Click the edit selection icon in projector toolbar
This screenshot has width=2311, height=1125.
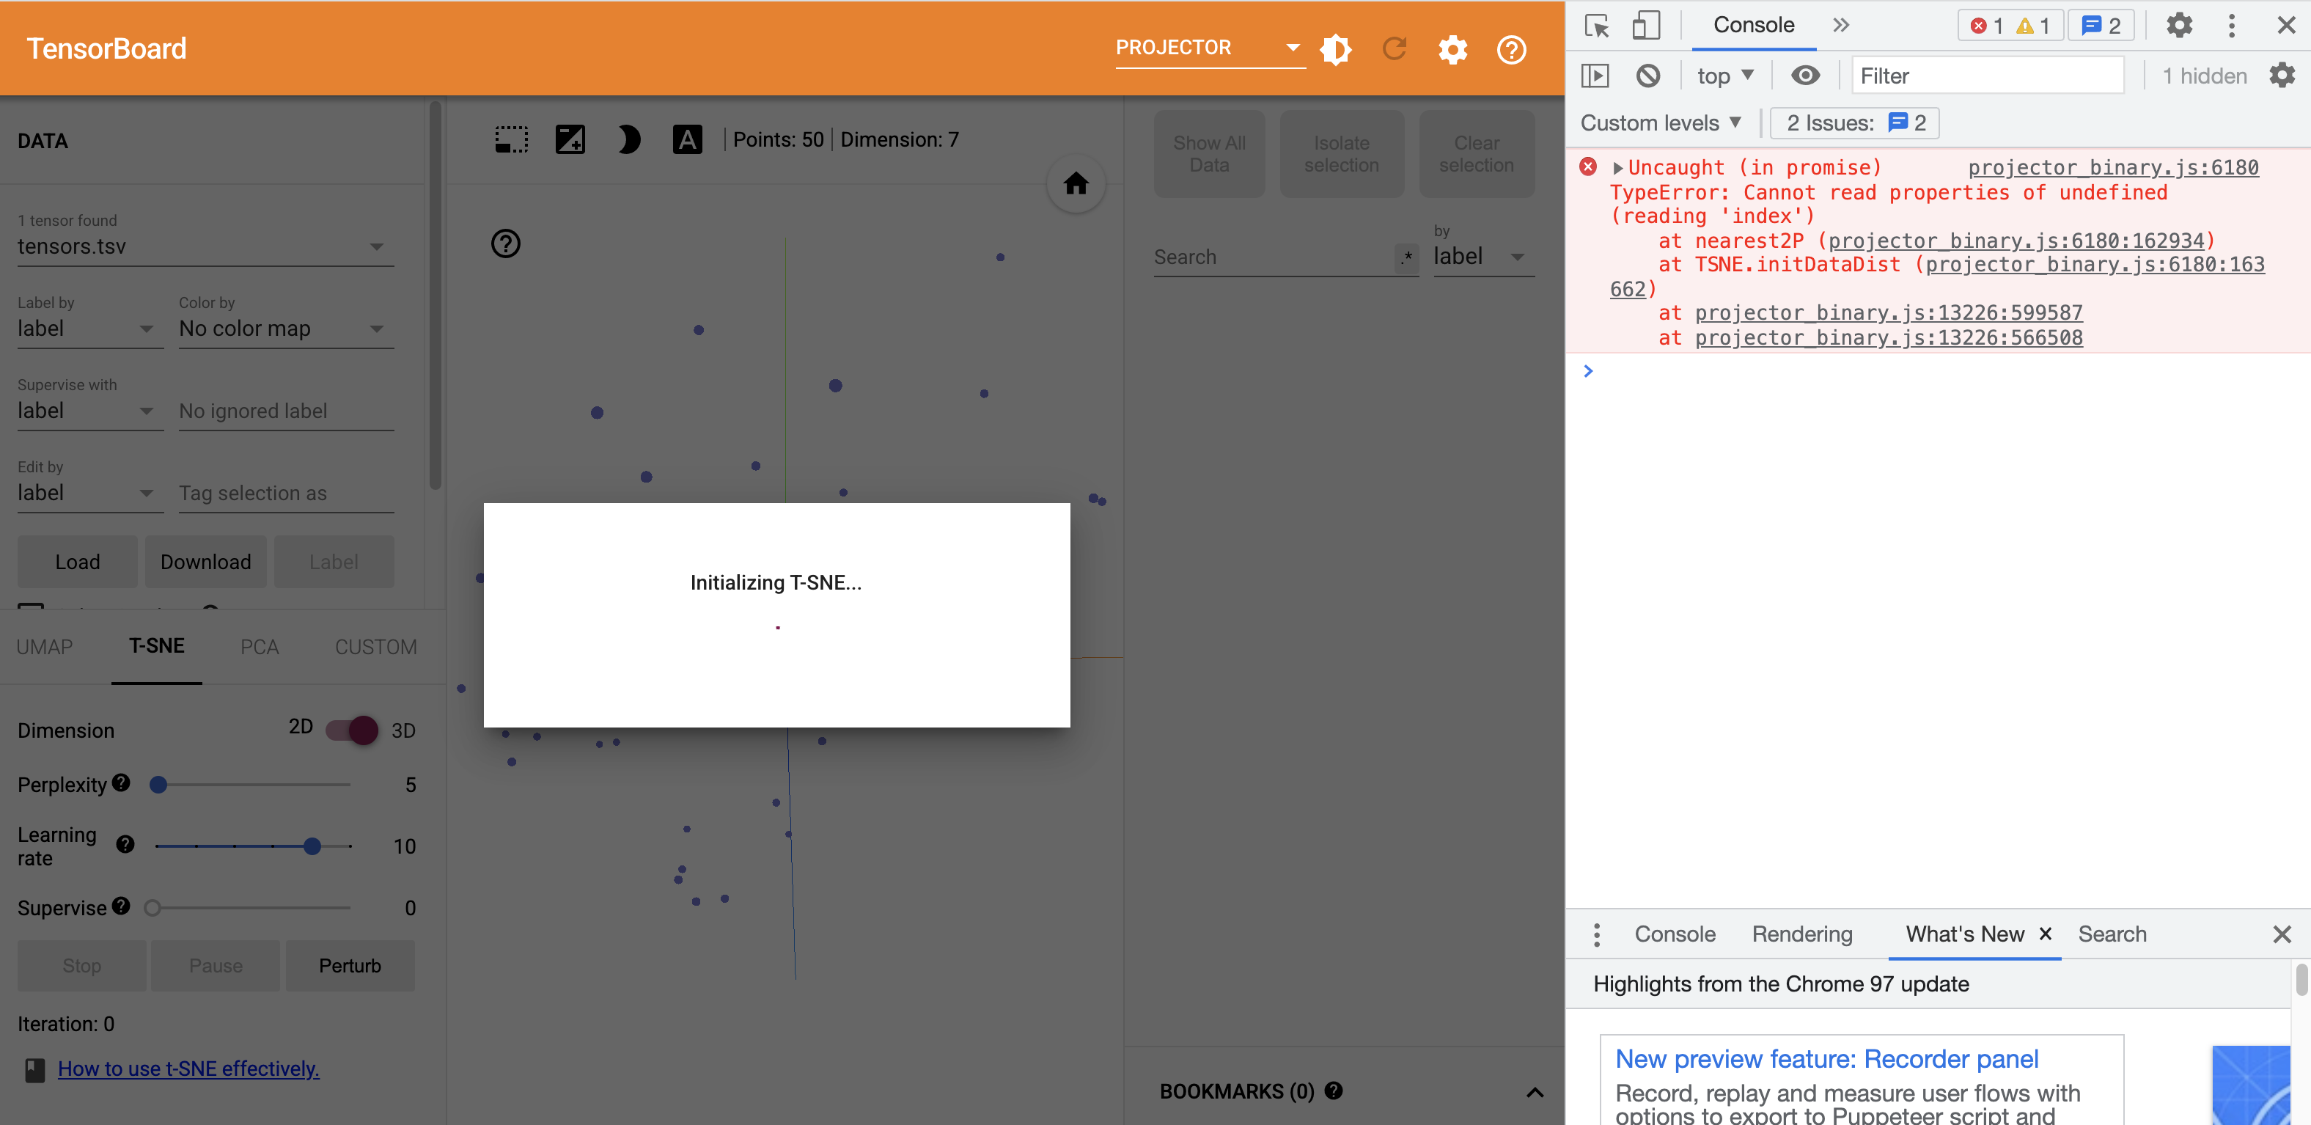(x=570, y=139)
